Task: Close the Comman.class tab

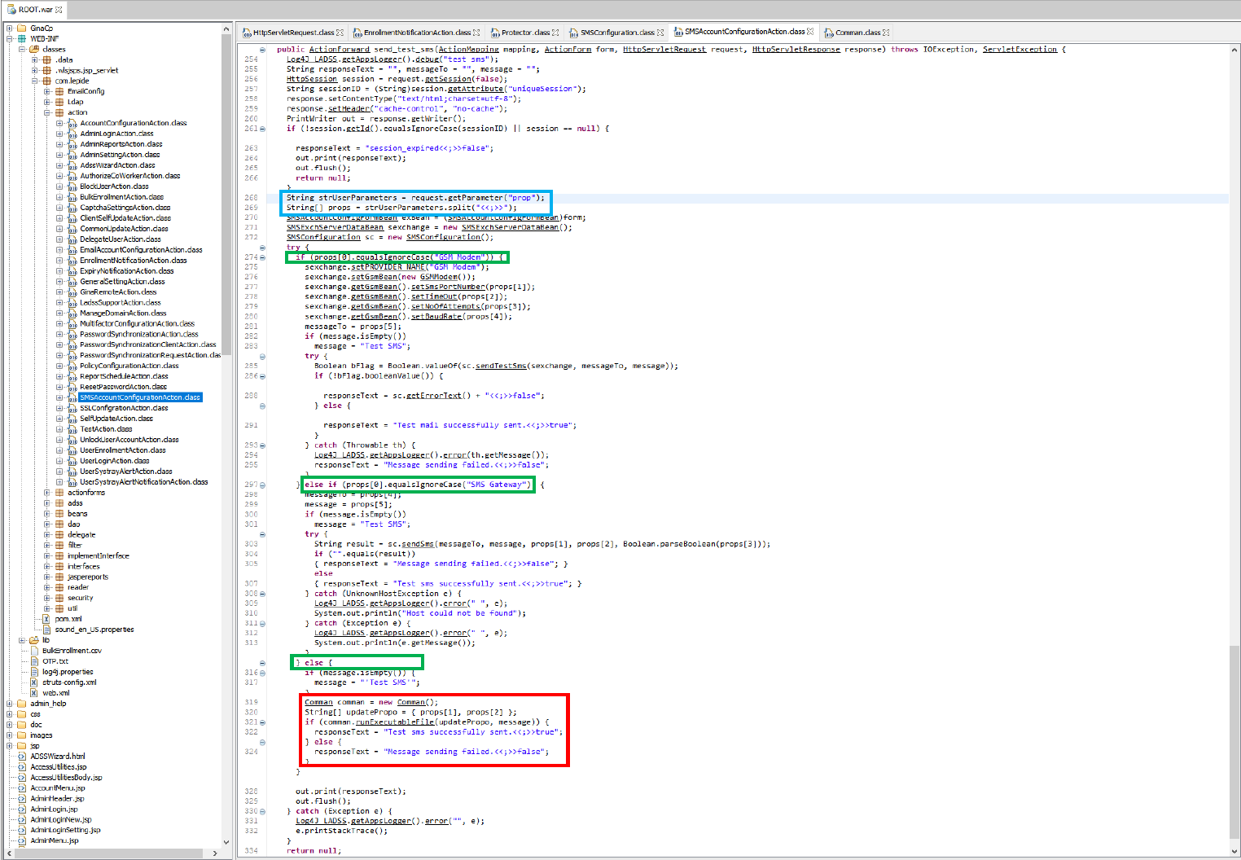Action: coord(886,33)
